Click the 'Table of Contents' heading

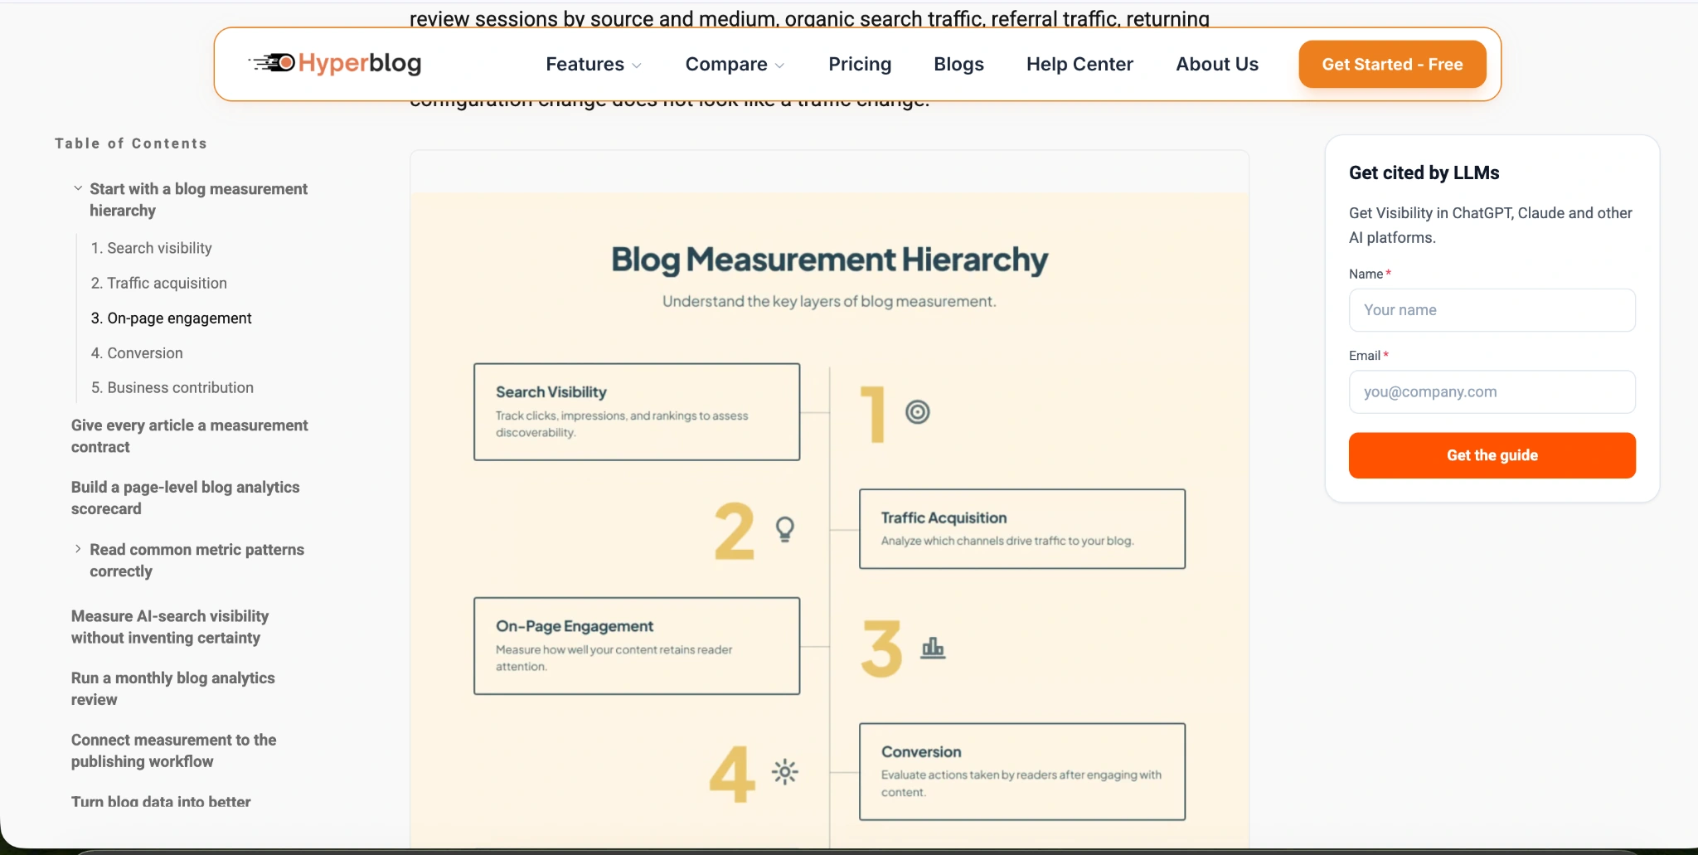click(131, 143)
